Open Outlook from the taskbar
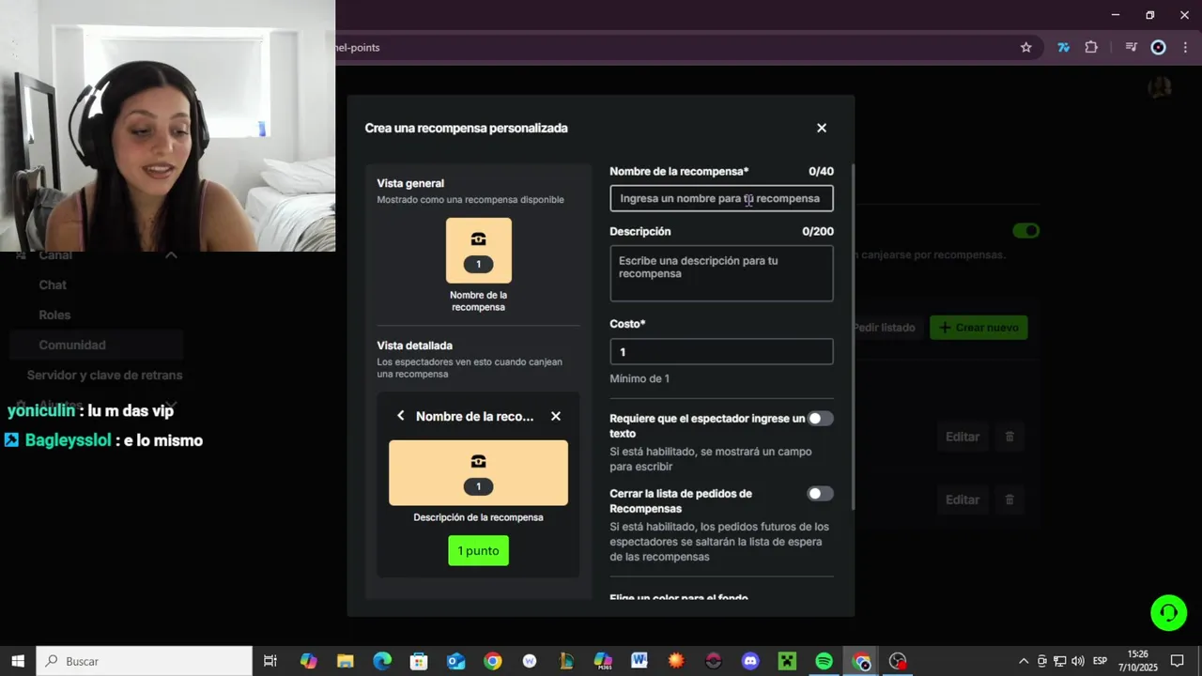Screen dimensions: 1202x676 point(456,661)
